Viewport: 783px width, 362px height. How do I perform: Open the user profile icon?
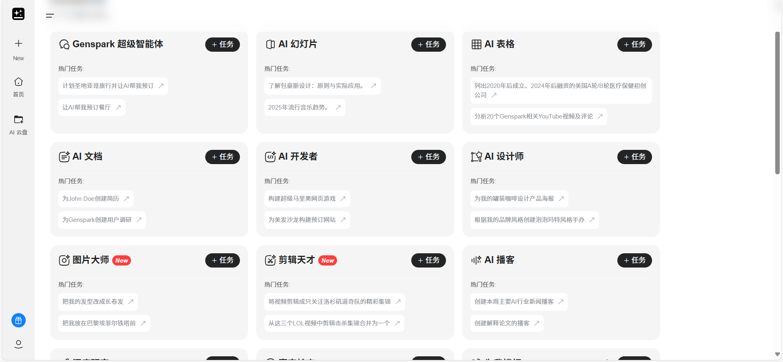tap(18, 344)
